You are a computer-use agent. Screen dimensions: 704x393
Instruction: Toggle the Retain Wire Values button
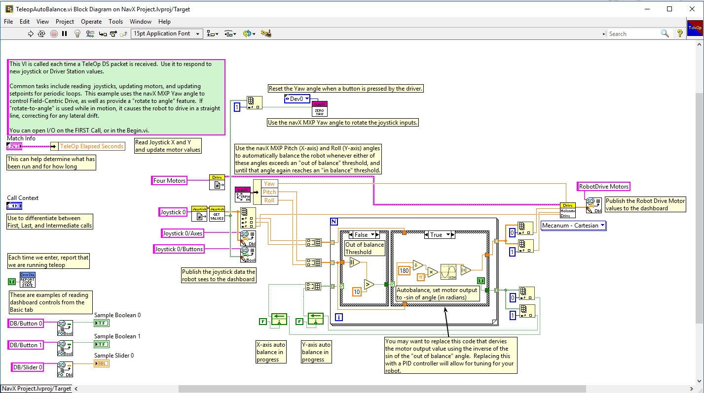(x=90, y=33)
